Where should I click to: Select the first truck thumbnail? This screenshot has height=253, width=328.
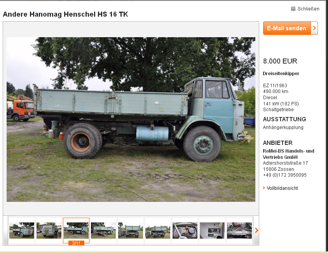pos(22,231)
